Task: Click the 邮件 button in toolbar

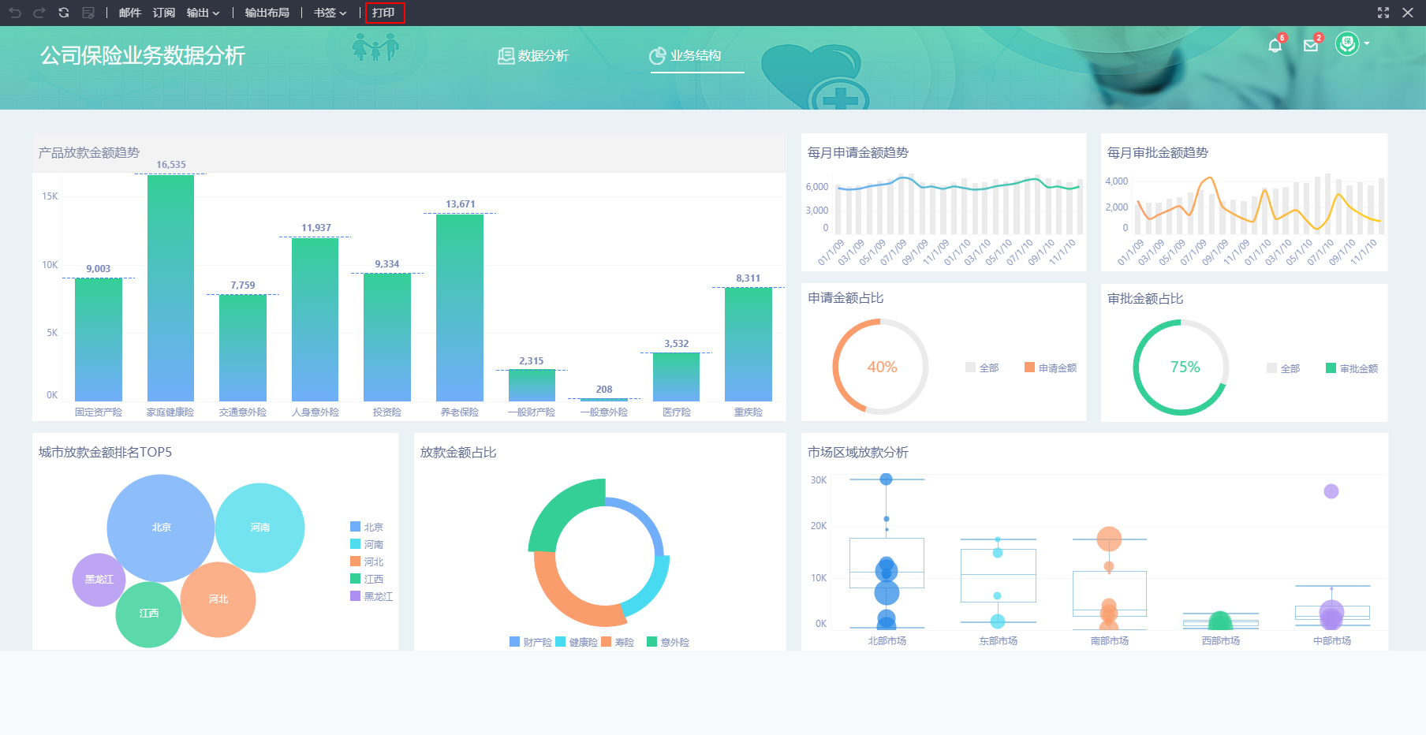Action: tap(129, 13)
